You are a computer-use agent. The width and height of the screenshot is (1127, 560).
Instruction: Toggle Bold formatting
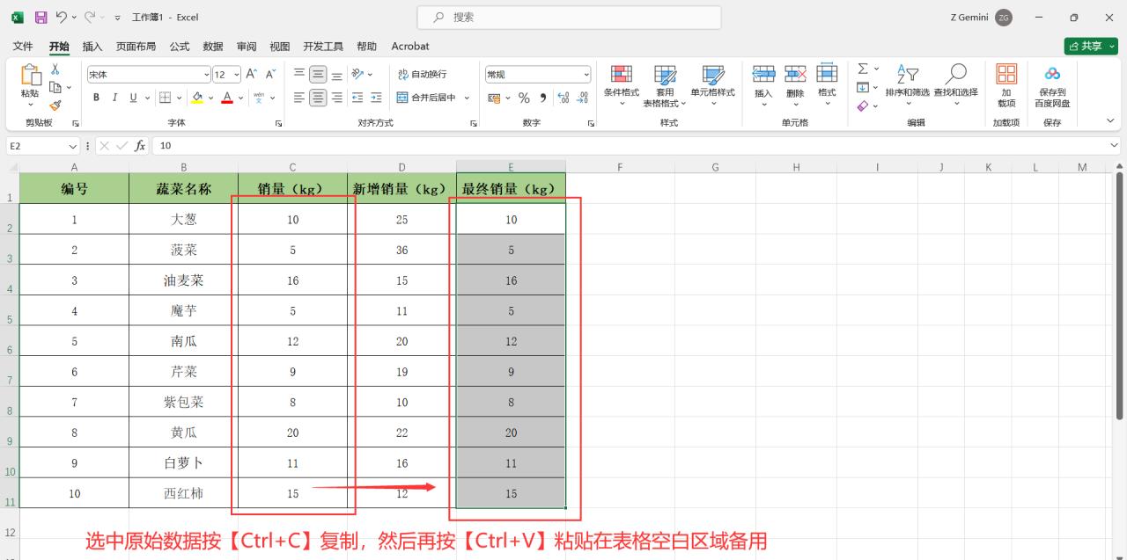[x=97, y=98]
